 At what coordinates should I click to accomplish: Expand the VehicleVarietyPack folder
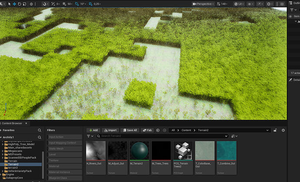point(3,171)
